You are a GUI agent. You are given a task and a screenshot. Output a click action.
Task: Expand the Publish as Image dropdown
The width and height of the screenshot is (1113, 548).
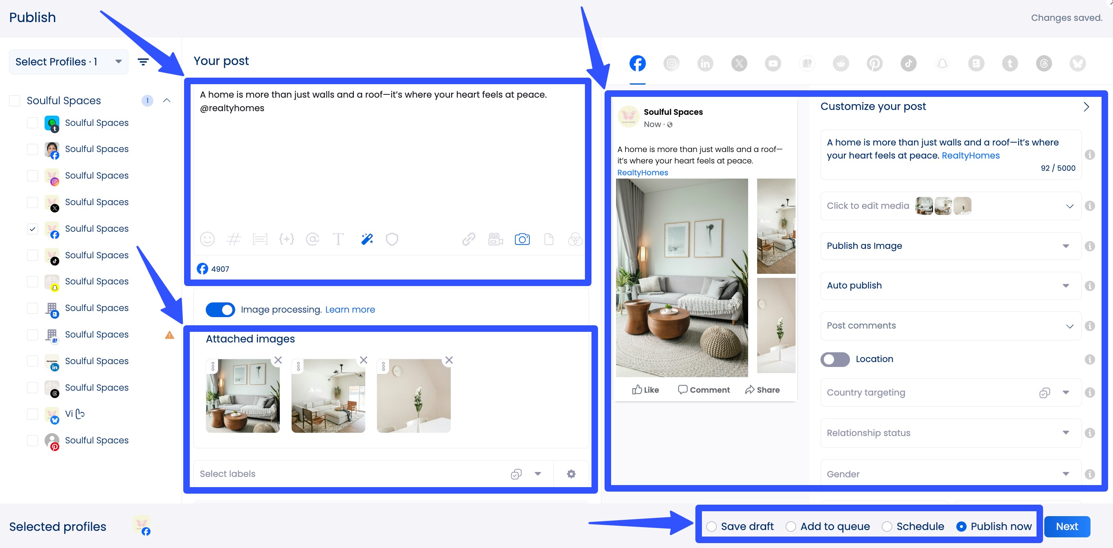coord(1066,246)
